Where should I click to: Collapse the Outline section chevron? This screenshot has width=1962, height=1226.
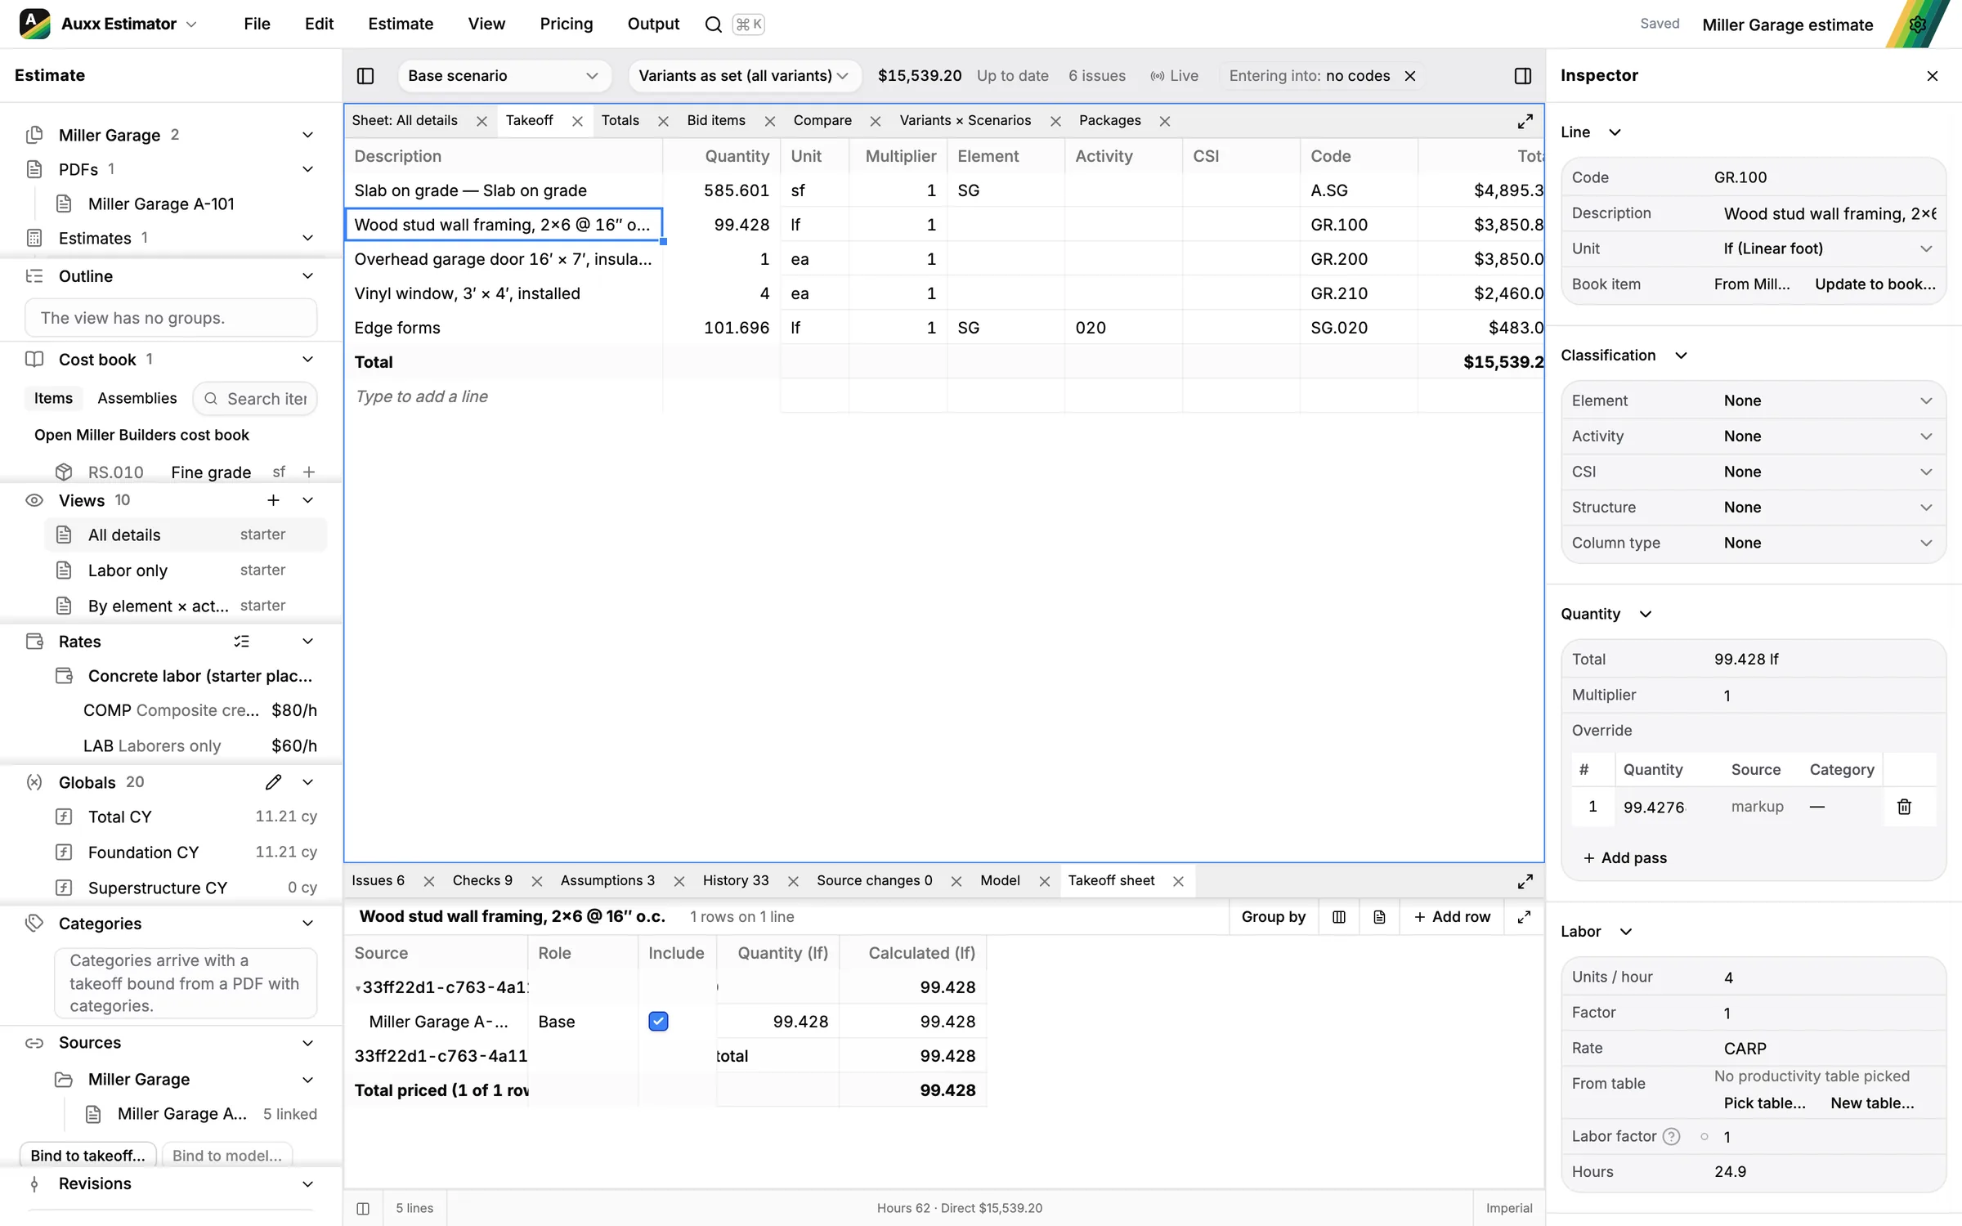307,276
